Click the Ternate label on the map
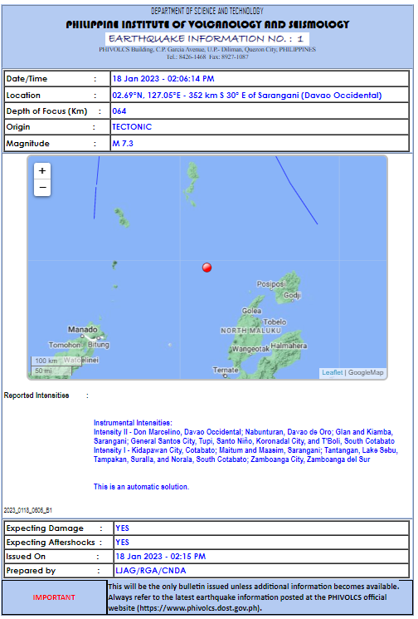Image resolution: width=418 pixels, height=619 pixels. [226, 370]
